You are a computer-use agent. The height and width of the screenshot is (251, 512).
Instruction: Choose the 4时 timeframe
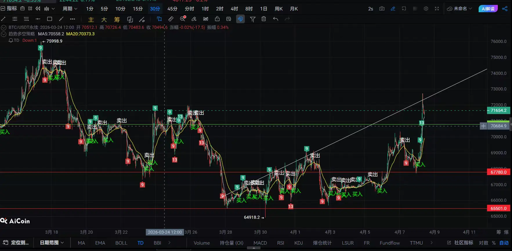[x=234, y=9]
